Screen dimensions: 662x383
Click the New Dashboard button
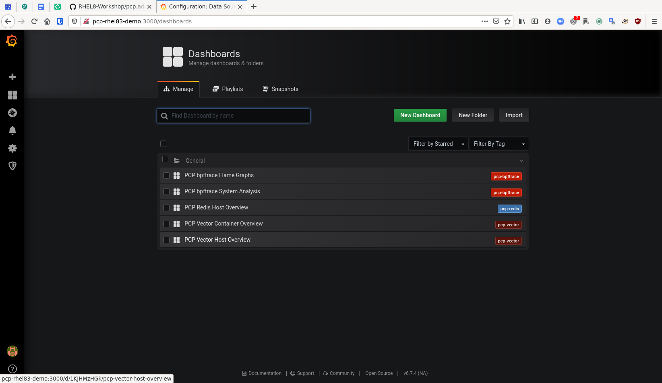(x=420, y=115)
